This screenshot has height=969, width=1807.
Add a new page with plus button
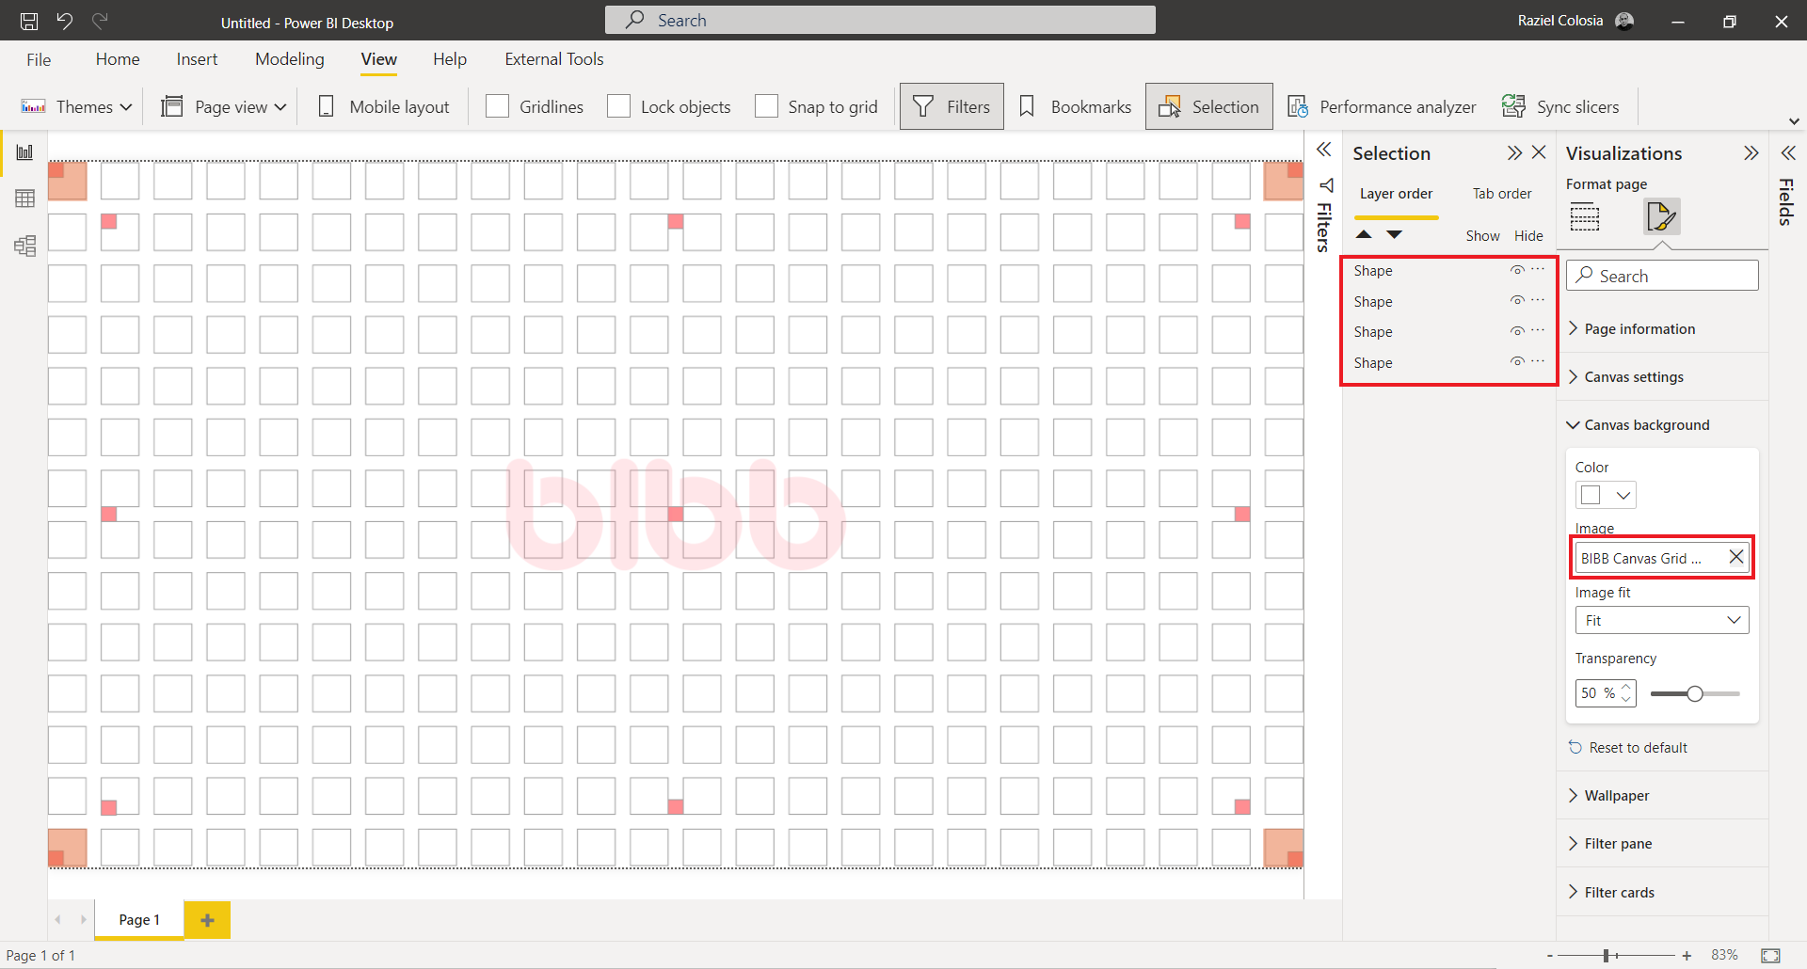207,920
